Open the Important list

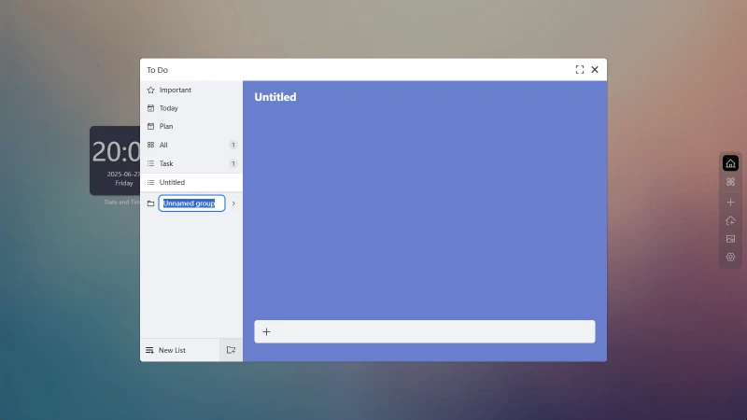point(191,90)
